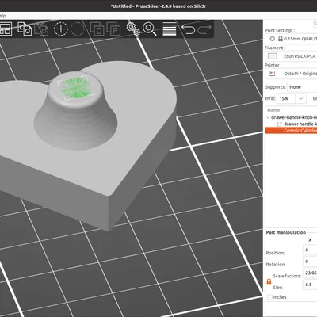Screen dimensions: 317x317
Task: Click the Part manipulation heading
Action: [x=286, y=232]
